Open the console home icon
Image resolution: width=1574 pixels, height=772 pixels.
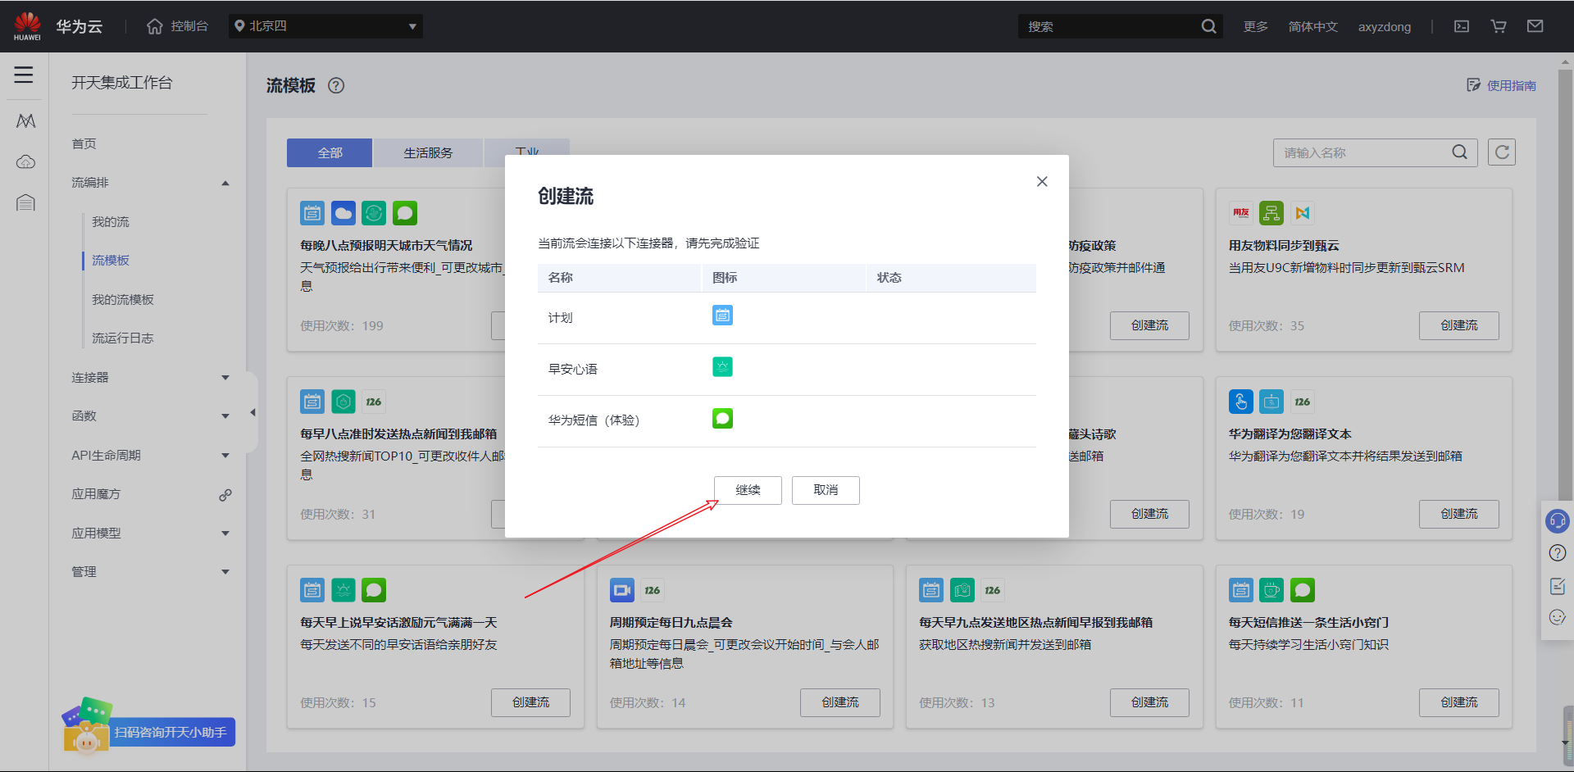point(155,26)
